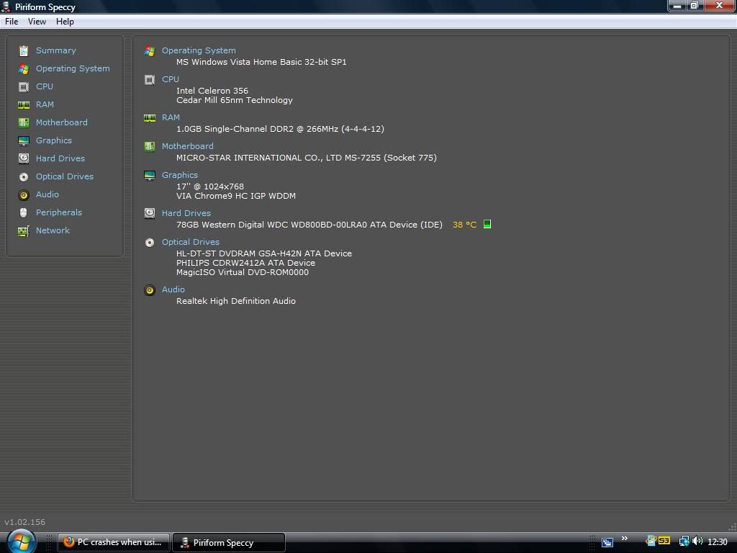Screen dimensions: 737x553
Task: Click the v1.02.156 version label
Action: point(25,522)
